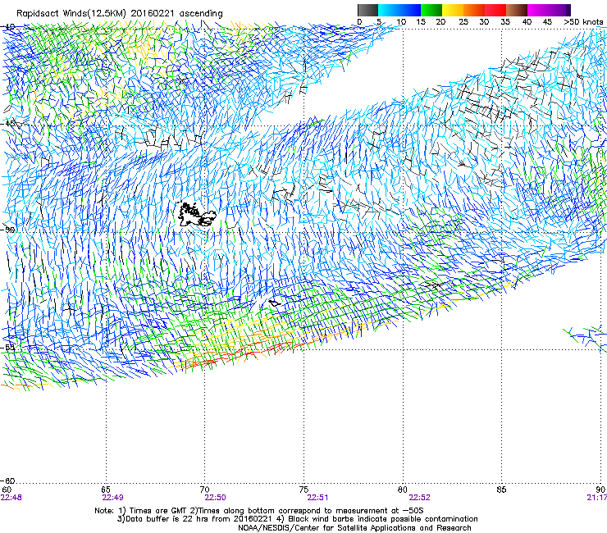Viewport: 607px width, 533px height.
Task: Click the purple '22:48' time stamp
Action: [x=11, y=498]
